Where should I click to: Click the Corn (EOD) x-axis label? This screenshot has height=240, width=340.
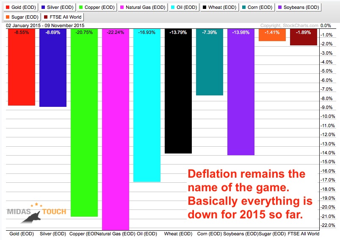pyautogui.click(x=210, y=234)
